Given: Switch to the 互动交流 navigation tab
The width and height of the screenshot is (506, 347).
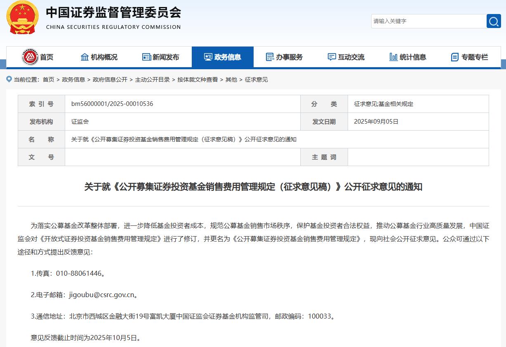Looking at the screenshot, I should (346, 57).
